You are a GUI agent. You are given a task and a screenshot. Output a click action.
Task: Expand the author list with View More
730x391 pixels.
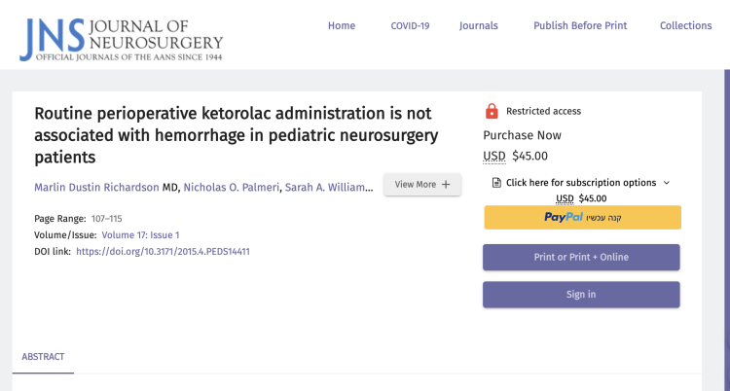tap(421, 185)
